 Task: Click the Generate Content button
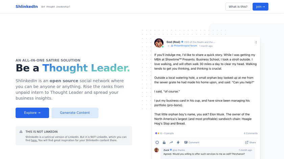coord(75,113)
